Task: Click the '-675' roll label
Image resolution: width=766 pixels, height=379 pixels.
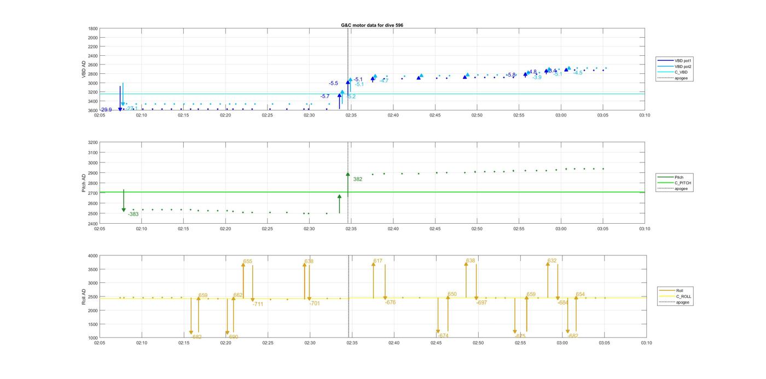Action: 520,336
